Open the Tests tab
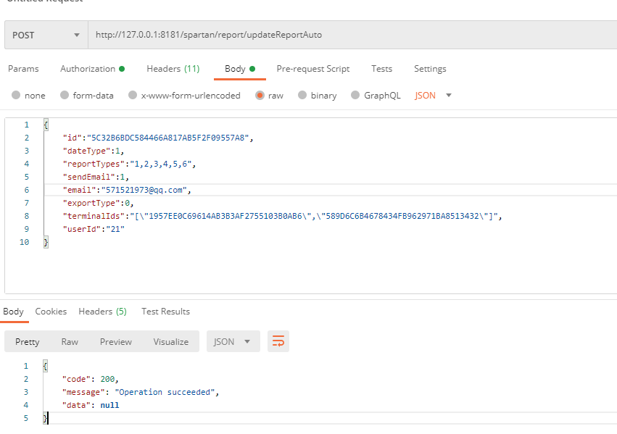 click(381, 69)
